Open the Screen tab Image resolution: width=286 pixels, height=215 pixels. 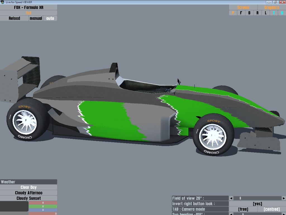(x=243, y=8)
